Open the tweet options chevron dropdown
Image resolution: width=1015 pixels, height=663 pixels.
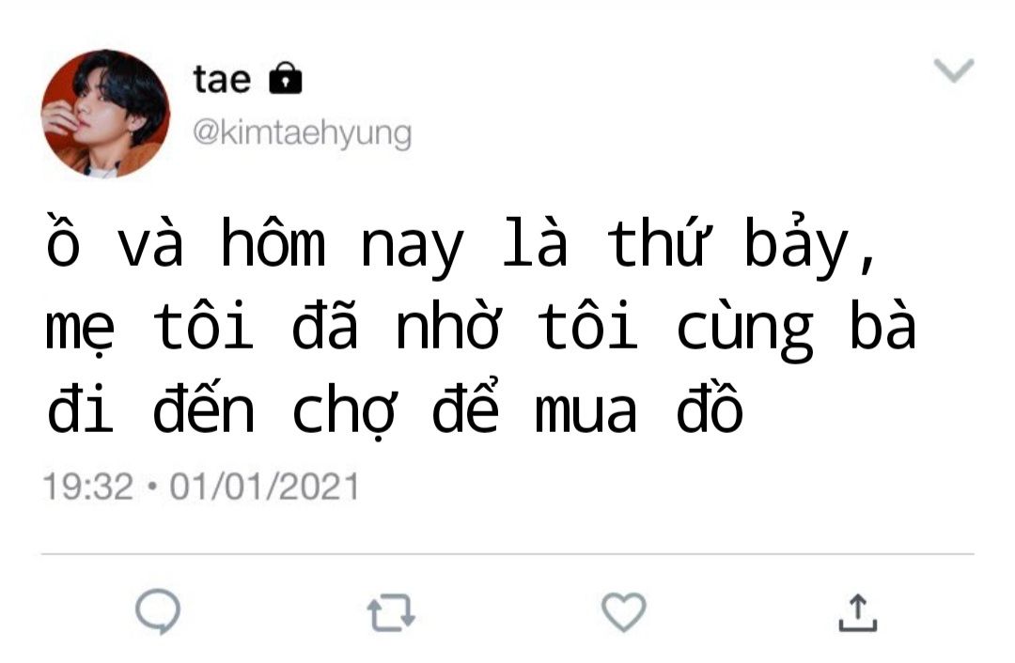point(954,69)
